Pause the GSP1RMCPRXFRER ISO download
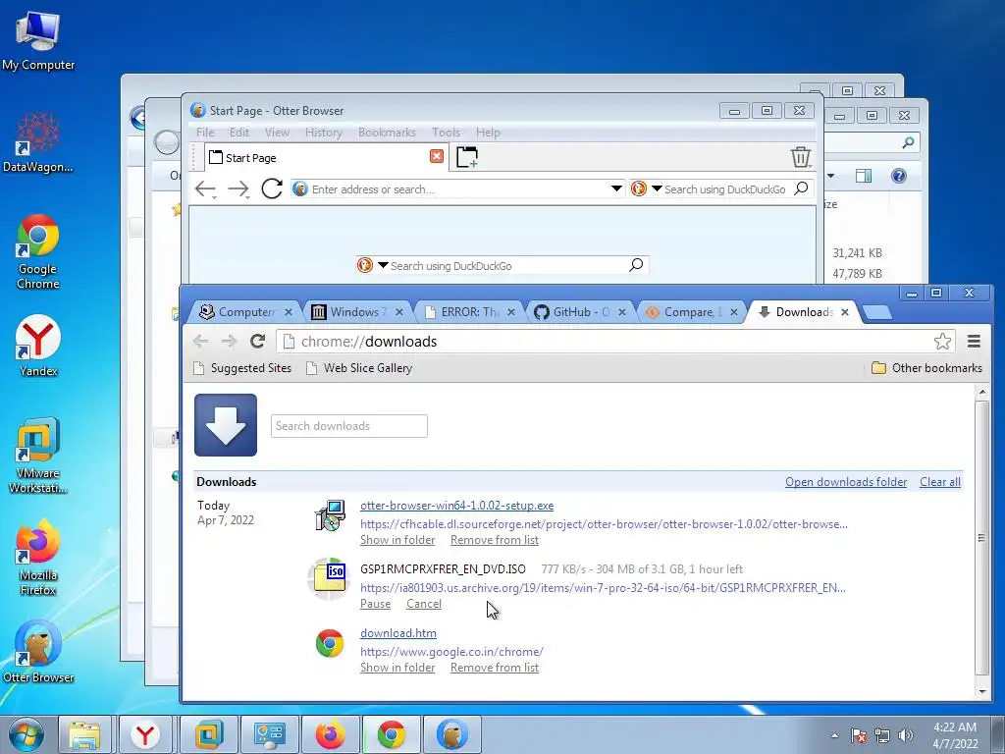Image resolution: width=1005 pixels, height=754 pixels. click(x=375, y=604)
